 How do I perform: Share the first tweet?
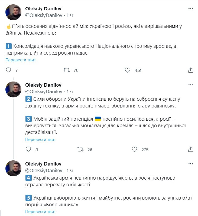pos(190,70)
